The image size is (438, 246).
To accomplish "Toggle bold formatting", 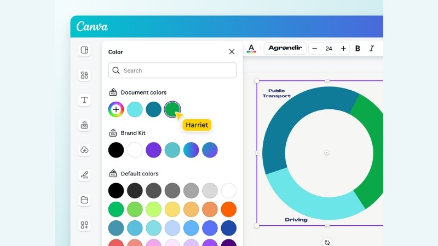I will pyautogui.click(x=358, y=48).
